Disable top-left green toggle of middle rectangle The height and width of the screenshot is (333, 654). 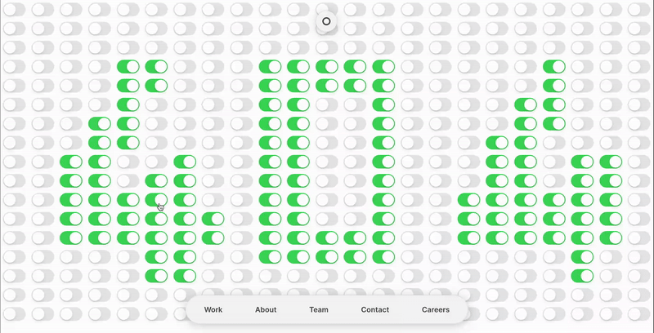tap(270, 67)
